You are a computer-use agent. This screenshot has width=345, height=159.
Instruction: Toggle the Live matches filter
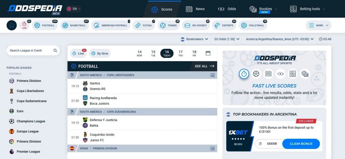tap(78, 53)
